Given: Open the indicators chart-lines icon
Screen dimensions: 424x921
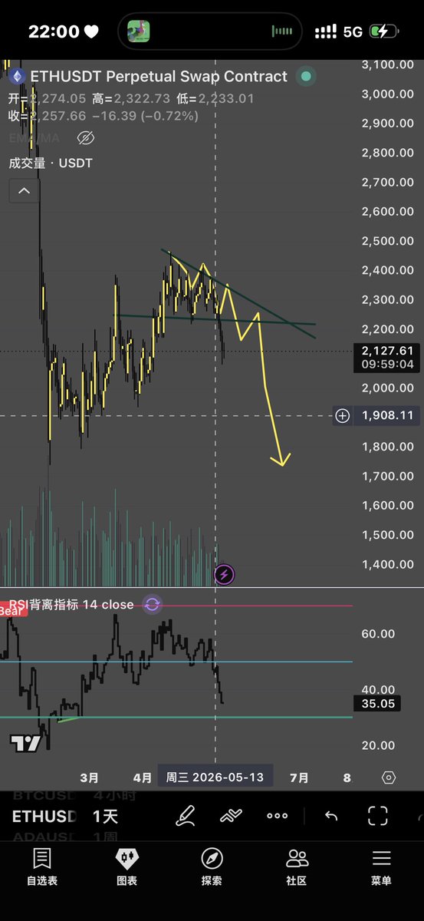Looking at the screenshot, I should 231,816.
